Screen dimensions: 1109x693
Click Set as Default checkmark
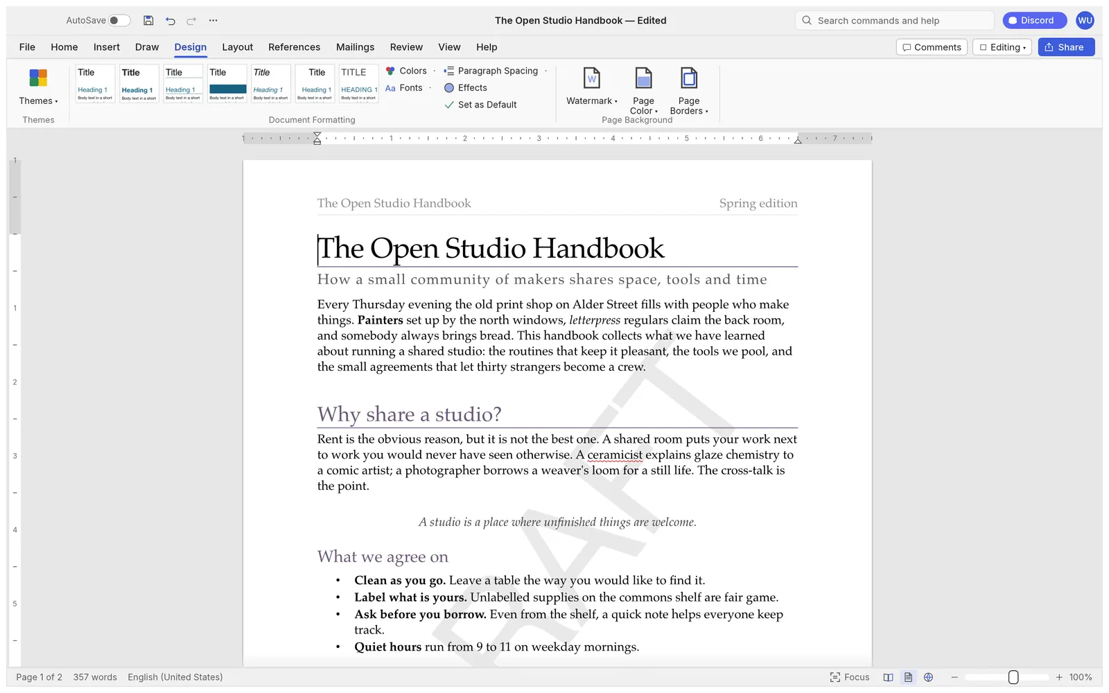(x=449, y=105)
